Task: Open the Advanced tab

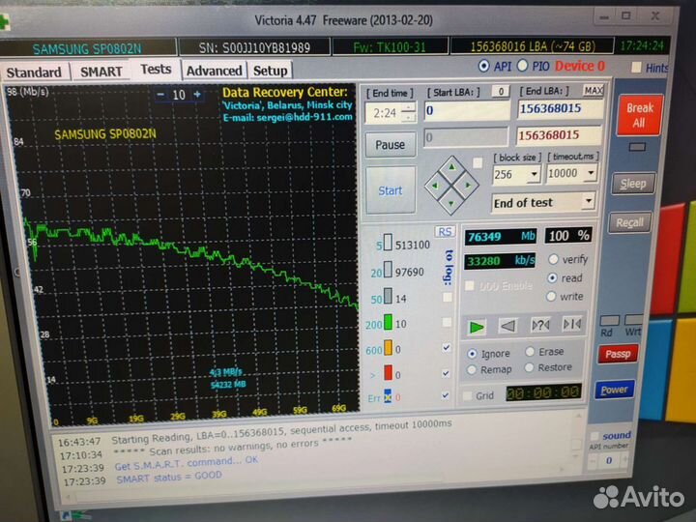Action: coord(214,71)
